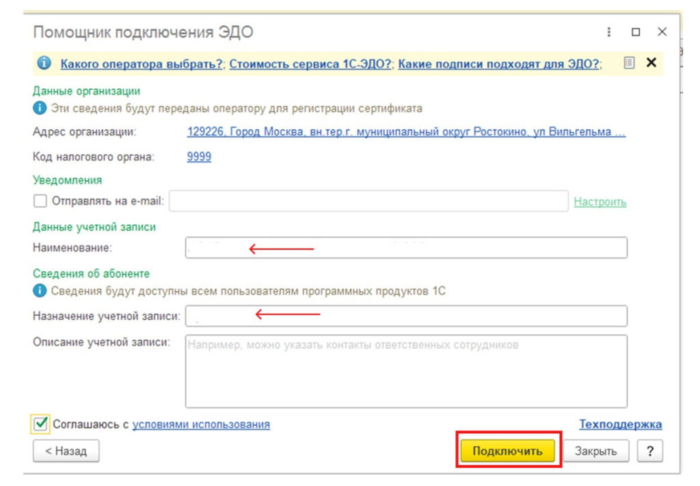Click the yellow 'Подключить' button
The width and height of the screenshot is (700, 486).
tap(508, 450)
